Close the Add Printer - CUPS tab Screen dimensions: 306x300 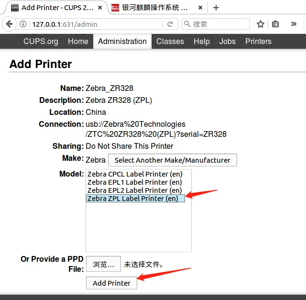(99, 8)
